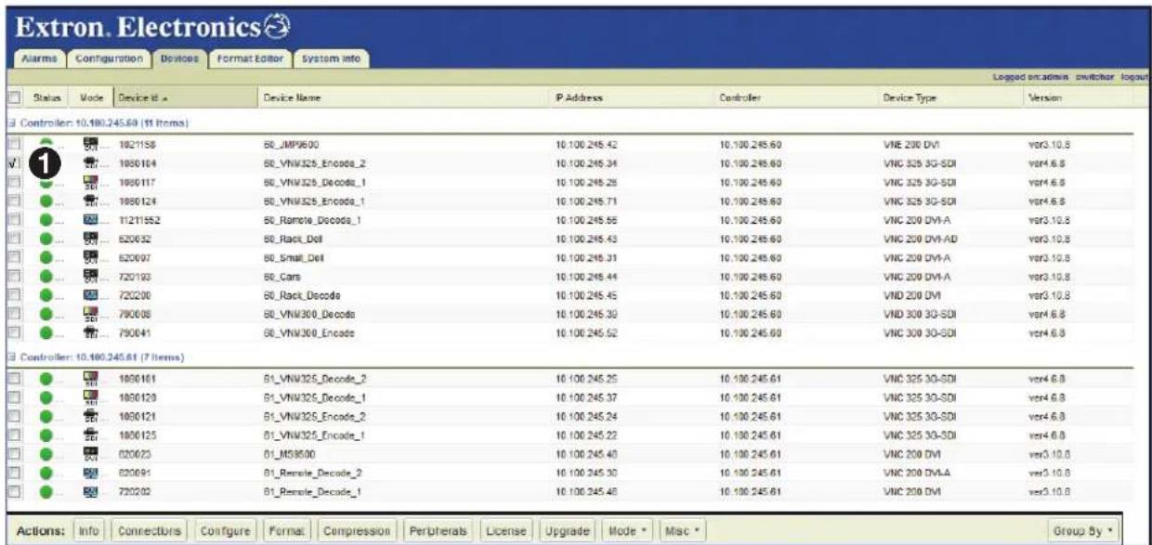Screen dimensions: 1152x545
Task: Click the mode icon for device 11211552
Action: [90, 217]
